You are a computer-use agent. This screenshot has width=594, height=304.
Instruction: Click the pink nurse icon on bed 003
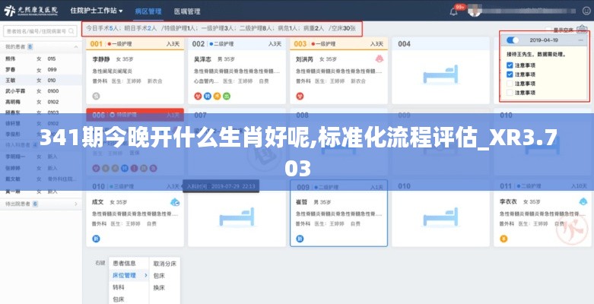[380, 59]
